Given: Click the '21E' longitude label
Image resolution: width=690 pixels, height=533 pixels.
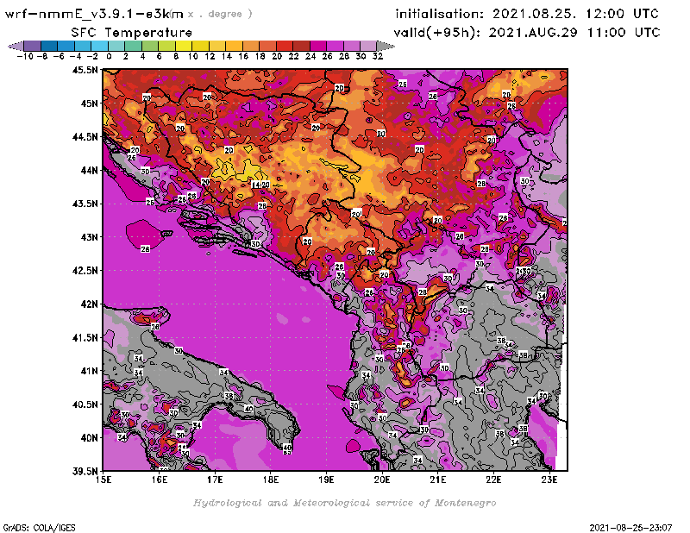Looking at the screenshot, I should [437, 480].
